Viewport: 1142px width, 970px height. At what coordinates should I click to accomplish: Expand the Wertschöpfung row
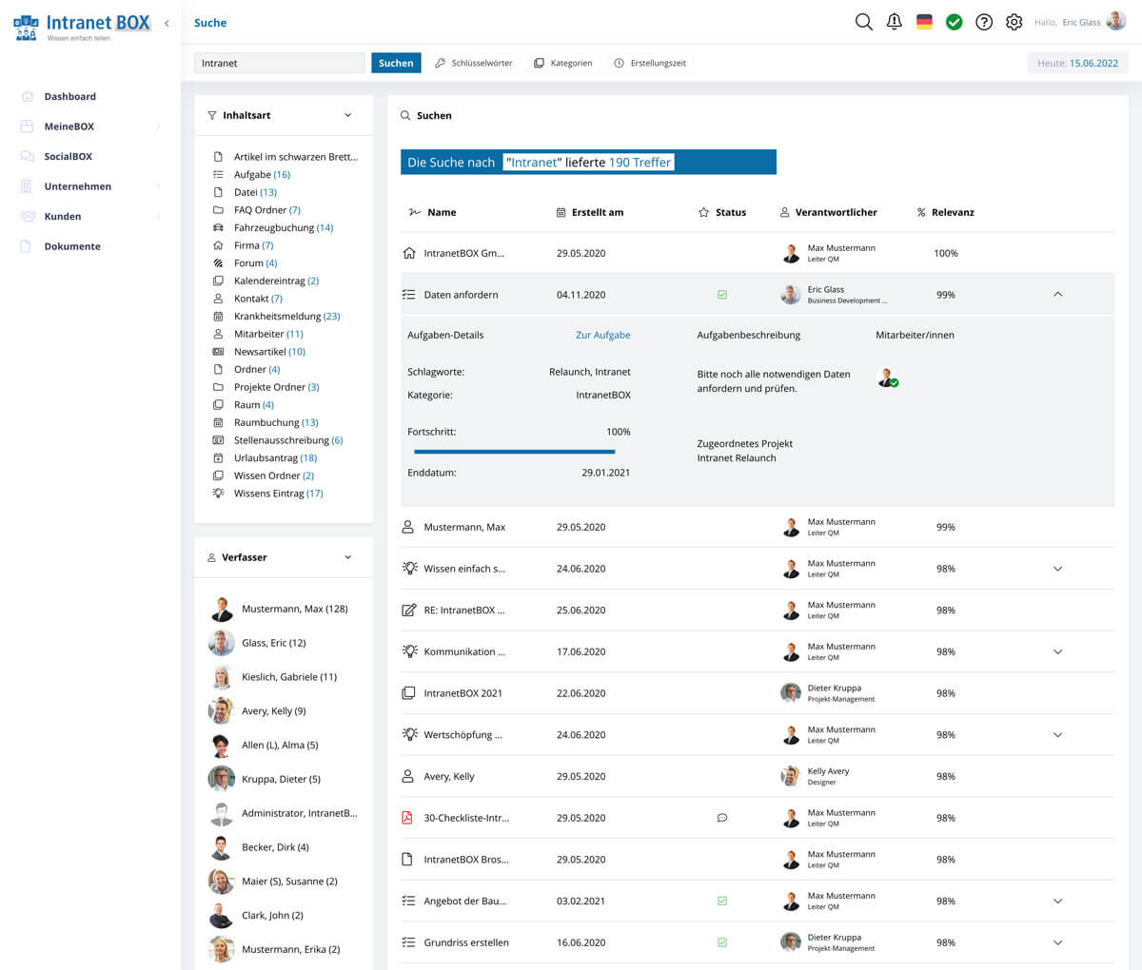pos(1058,735)
